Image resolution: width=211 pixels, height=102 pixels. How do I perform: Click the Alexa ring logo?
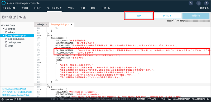pos(3,3)
